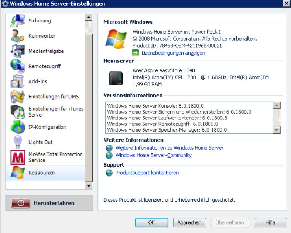Click the Ressourcen Windows flag icon

coord(18,173)
